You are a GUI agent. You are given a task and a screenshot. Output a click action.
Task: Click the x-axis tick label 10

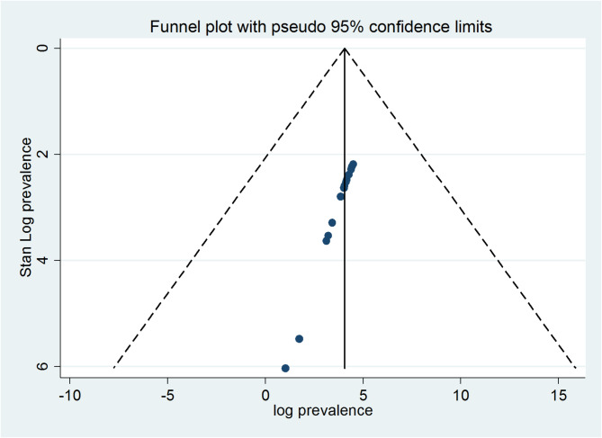(x=461, y=394)
